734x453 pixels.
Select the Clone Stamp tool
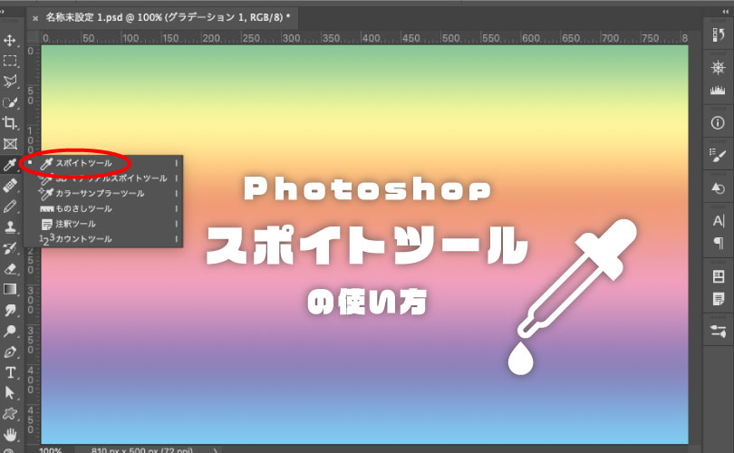pos(10,227)
